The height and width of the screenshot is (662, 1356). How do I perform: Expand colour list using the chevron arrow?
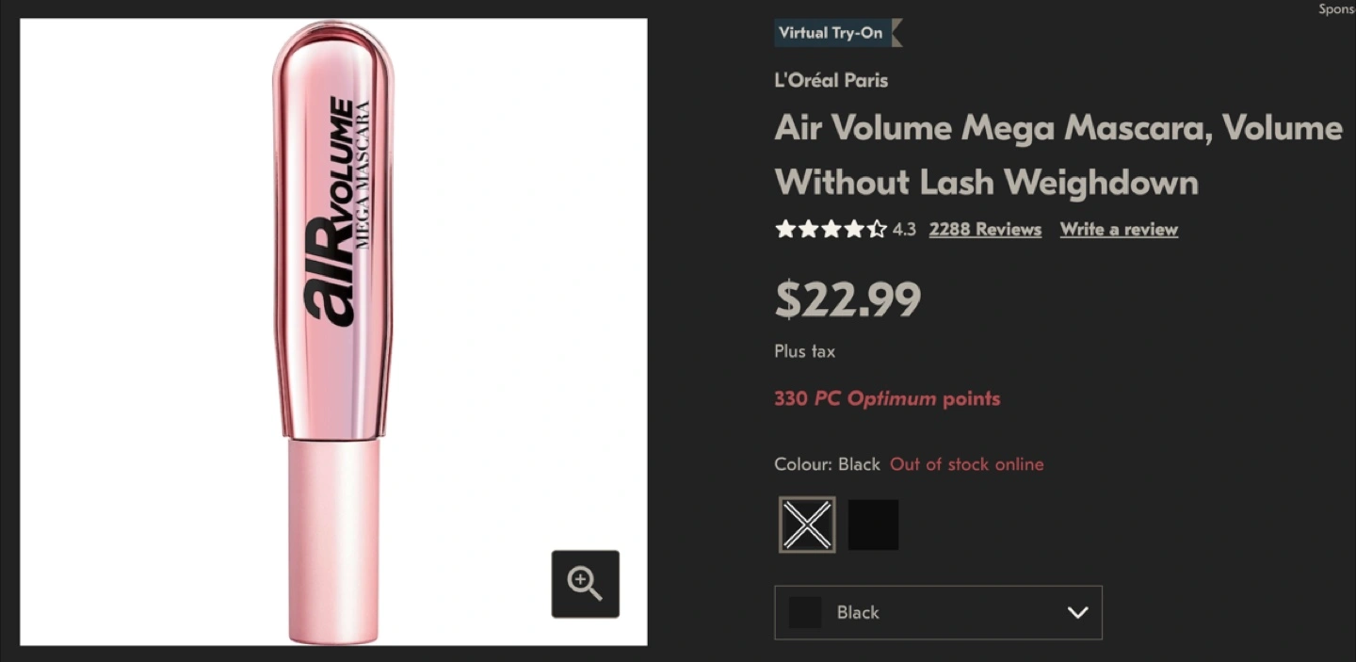[1077, 612]
